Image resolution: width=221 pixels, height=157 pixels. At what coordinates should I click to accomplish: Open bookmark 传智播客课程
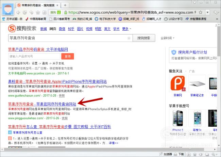pyautogui.click(x=196, y=19)
